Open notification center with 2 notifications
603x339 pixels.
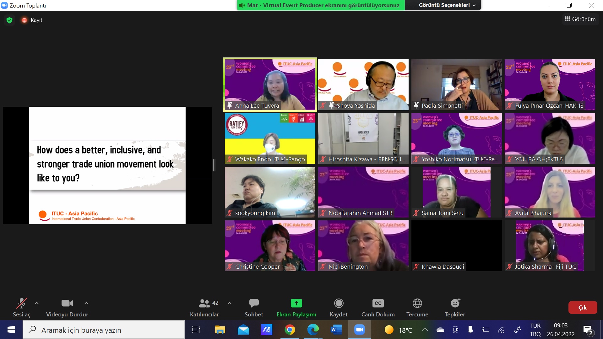588,330
